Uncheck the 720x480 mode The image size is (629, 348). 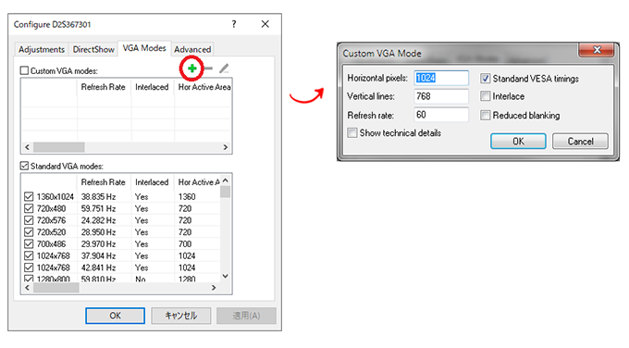(x=29, y=208)
